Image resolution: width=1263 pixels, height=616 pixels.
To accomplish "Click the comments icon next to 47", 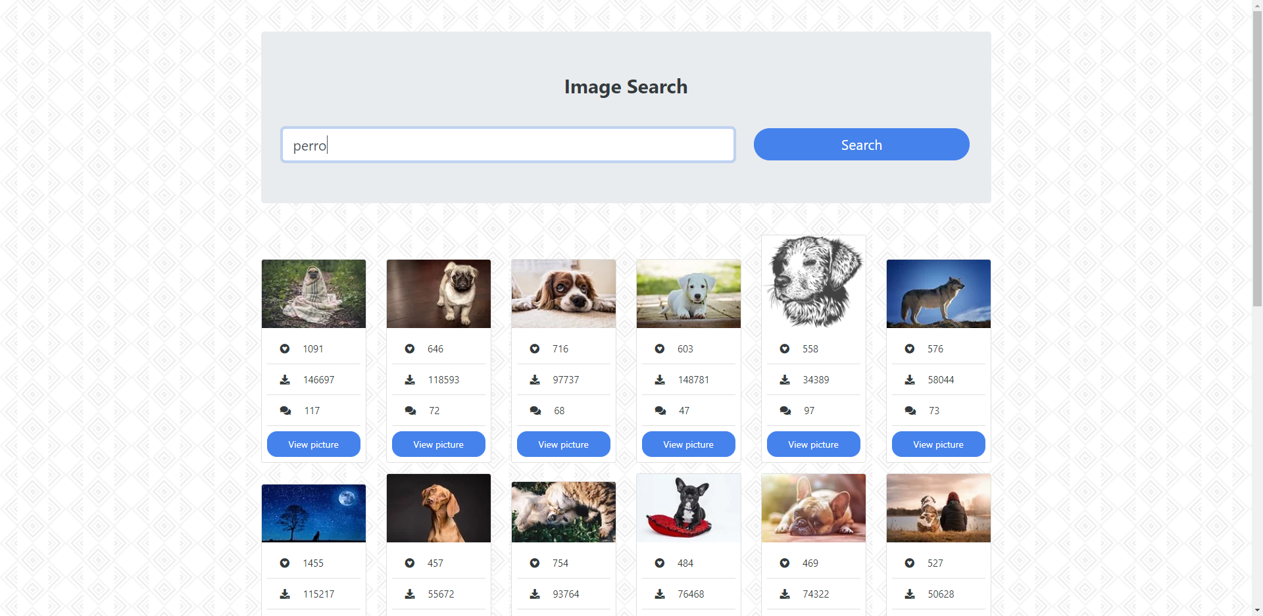I will (660, 411).
